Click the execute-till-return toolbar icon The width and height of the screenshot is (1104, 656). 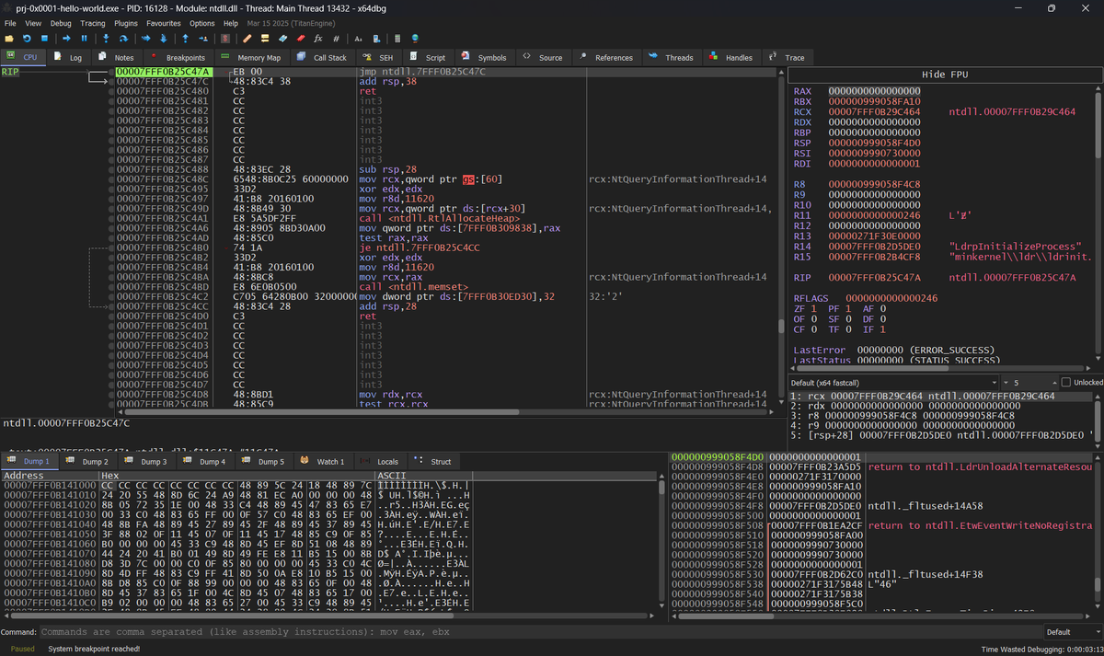click(184, 38)
